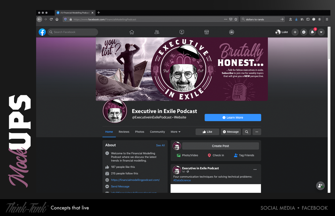Toggle the sidebar view icon
Viewport: 335px width, 216px height.
click(x=308, y=19)
